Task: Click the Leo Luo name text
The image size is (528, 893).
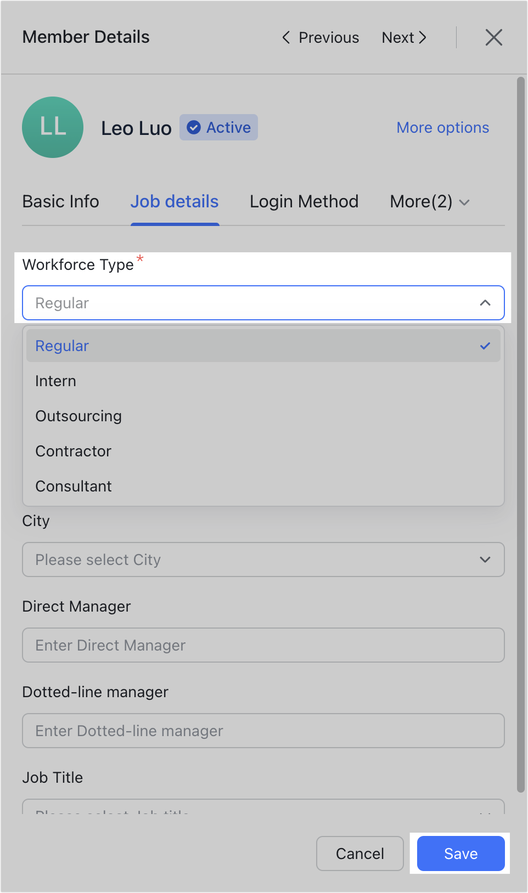Action: (x=136, y=128)
